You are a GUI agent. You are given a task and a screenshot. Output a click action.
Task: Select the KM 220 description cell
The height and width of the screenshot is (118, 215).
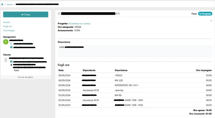coord(119,80)
